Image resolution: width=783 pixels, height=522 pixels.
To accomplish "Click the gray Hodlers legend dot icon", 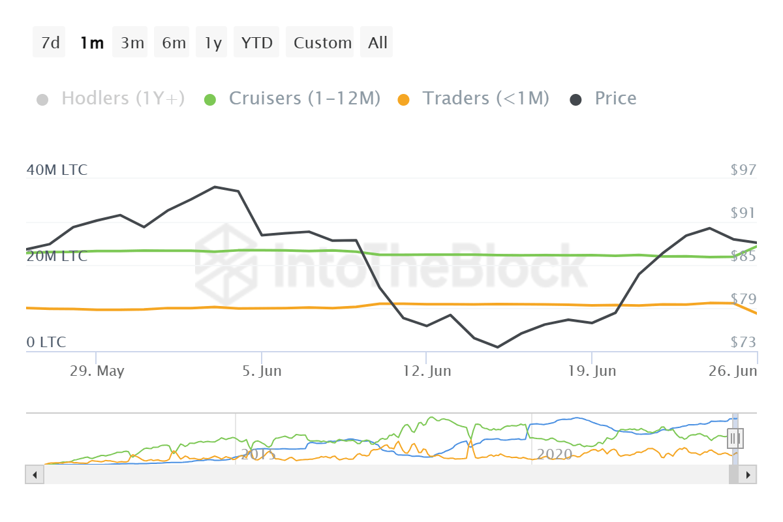I will (41, 98).
